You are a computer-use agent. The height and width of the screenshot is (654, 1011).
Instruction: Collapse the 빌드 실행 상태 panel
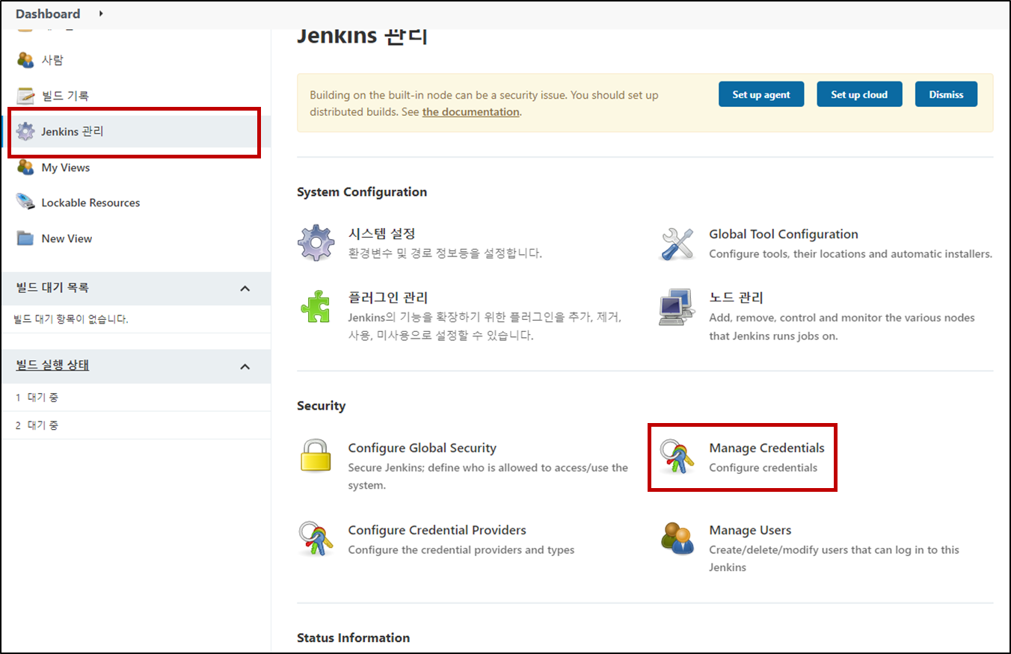coord(245,366)
